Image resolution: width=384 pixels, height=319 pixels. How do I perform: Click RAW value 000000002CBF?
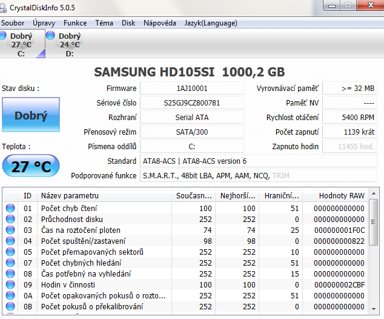(x=339, y=284)
